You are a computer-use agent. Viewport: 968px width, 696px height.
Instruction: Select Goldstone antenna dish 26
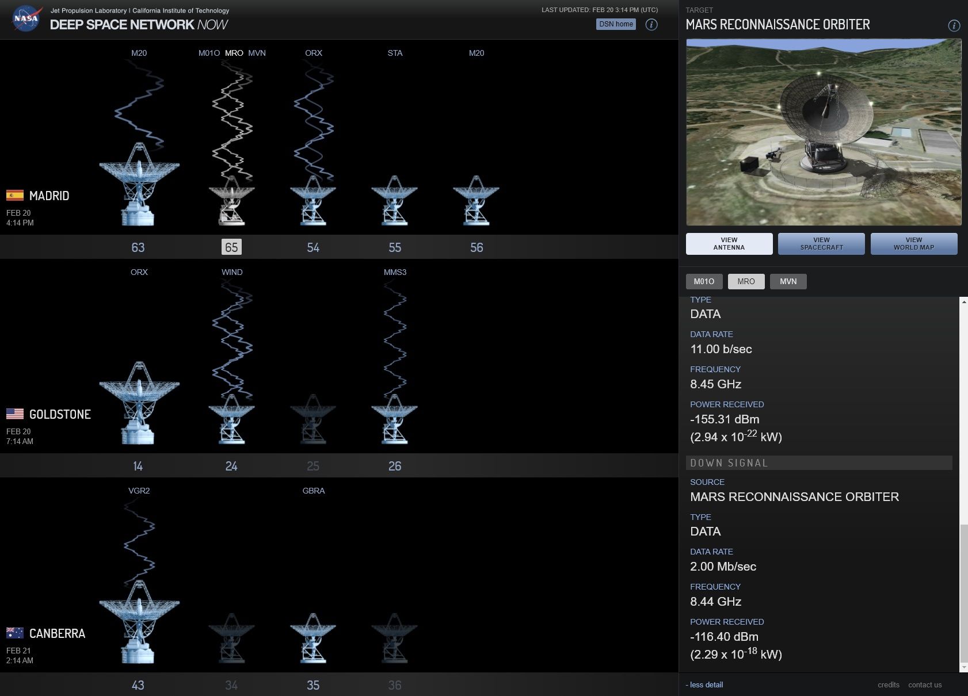395,419
